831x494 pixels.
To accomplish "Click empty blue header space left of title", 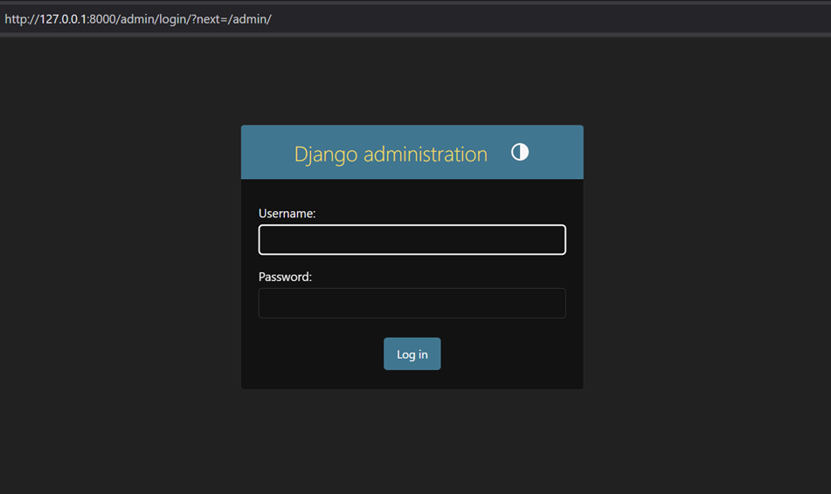I will click(267, 153).
